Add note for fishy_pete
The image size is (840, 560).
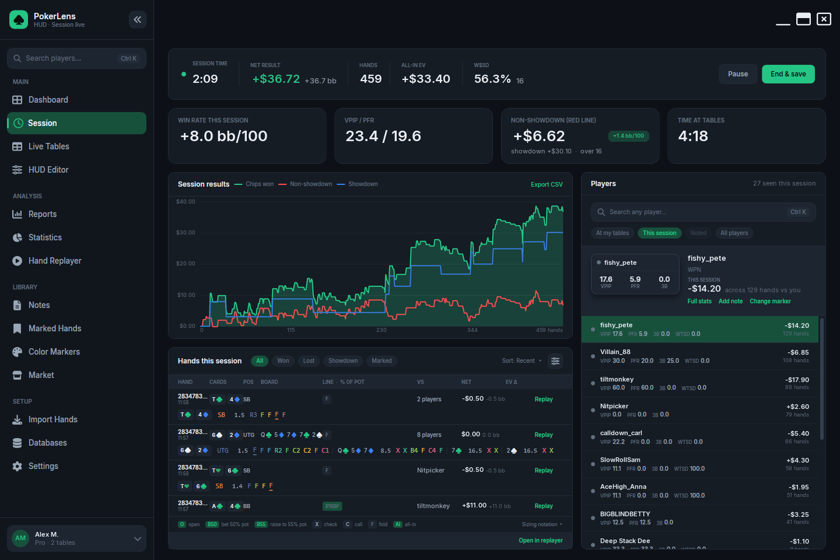(x=730, y=302)
